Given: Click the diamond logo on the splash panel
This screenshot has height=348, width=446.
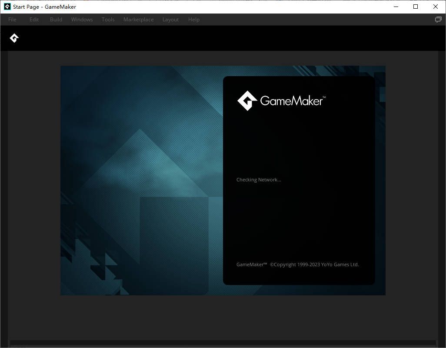Looking at the screenshot, I should click(247, 100).
